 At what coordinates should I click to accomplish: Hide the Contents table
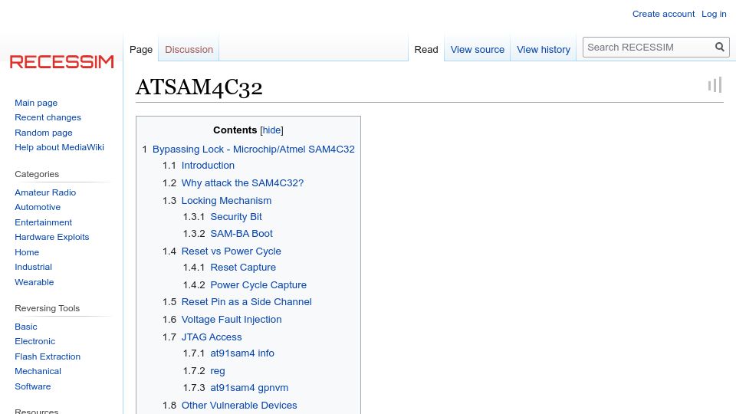pyautogui.click(x=271, y=130)
